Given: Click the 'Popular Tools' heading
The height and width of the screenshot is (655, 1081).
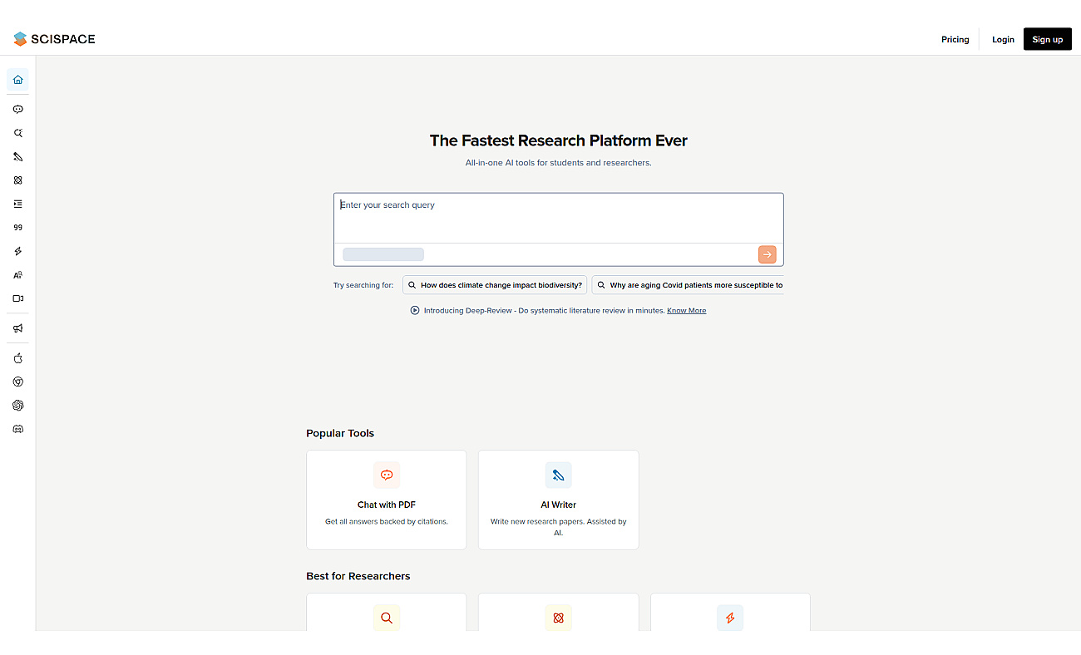Looking at the screenshot, I should [340, 433].
